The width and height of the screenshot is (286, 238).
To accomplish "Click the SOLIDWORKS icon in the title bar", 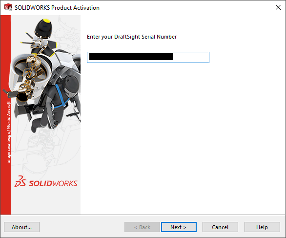I will click(x=8, y=7).
